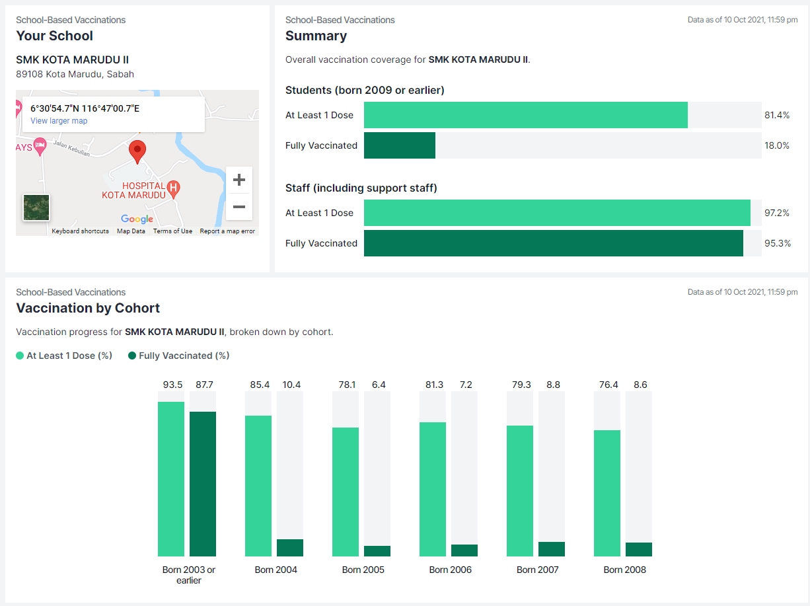
Task: Select Born 2003 or earlier dark green bar
Action: point(203,484)
